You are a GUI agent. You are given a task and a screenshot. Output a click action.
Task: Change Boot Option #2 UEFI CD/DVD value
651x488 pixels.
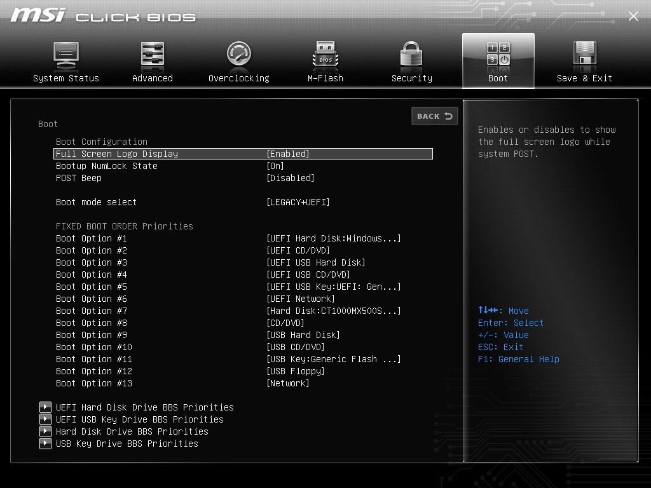[298, 250]
